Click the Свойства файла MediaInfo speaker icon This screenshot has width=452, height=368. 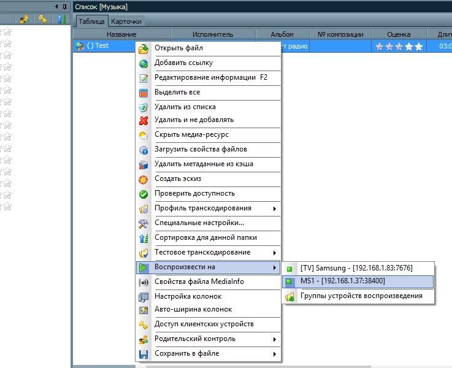pyautogui.click(x=144, y=282)
